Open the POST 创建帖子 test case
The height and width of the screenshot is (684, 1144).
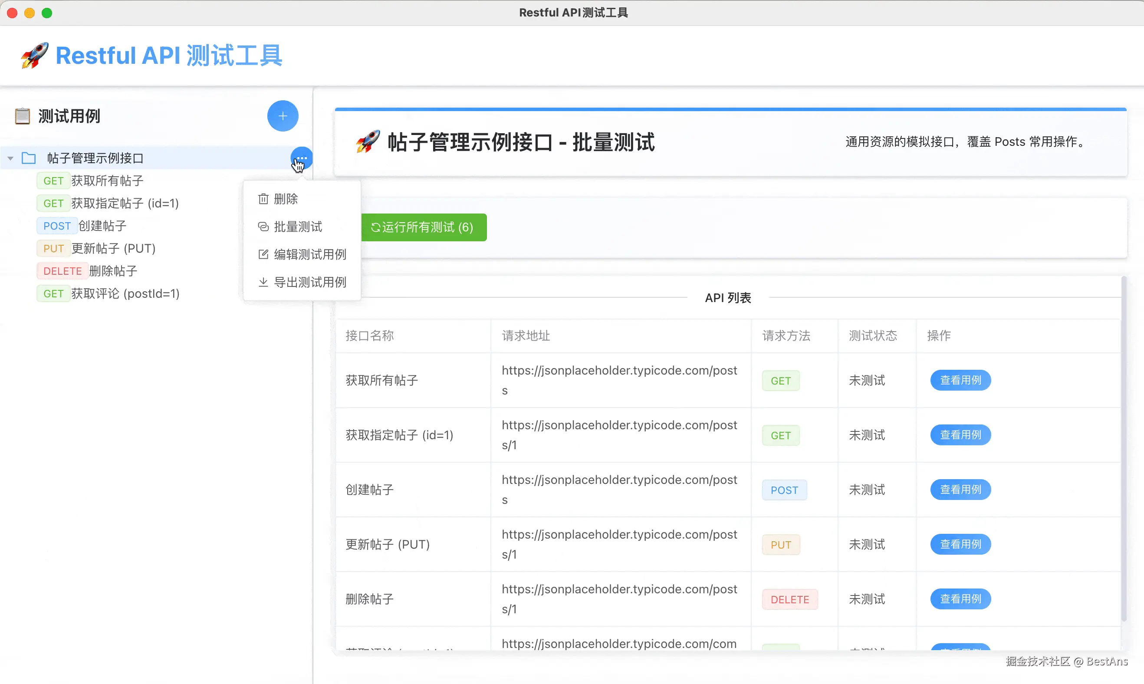102,226
